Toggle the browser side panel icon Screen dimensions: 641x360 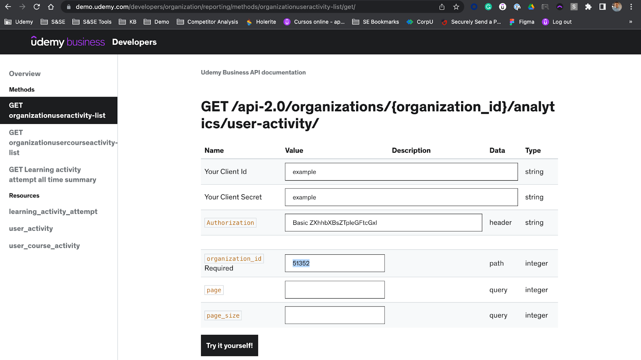(602, 7)
